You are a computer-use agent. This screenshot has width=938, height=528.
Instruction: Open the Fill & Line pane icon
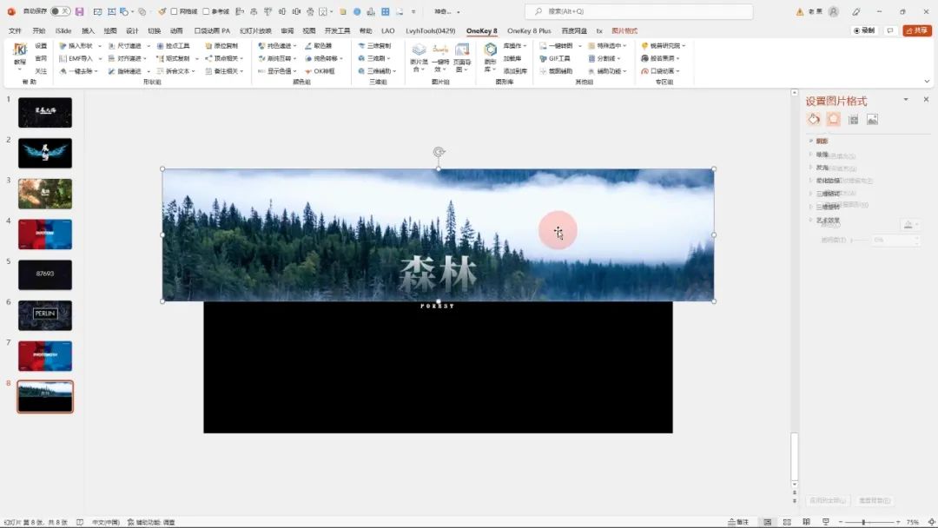pos(814,119)
